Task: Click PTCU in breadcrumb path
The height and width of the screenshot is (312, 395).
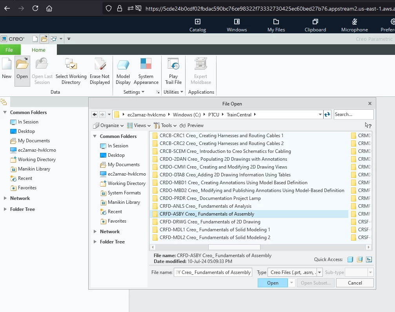Action: coord(214,115)
